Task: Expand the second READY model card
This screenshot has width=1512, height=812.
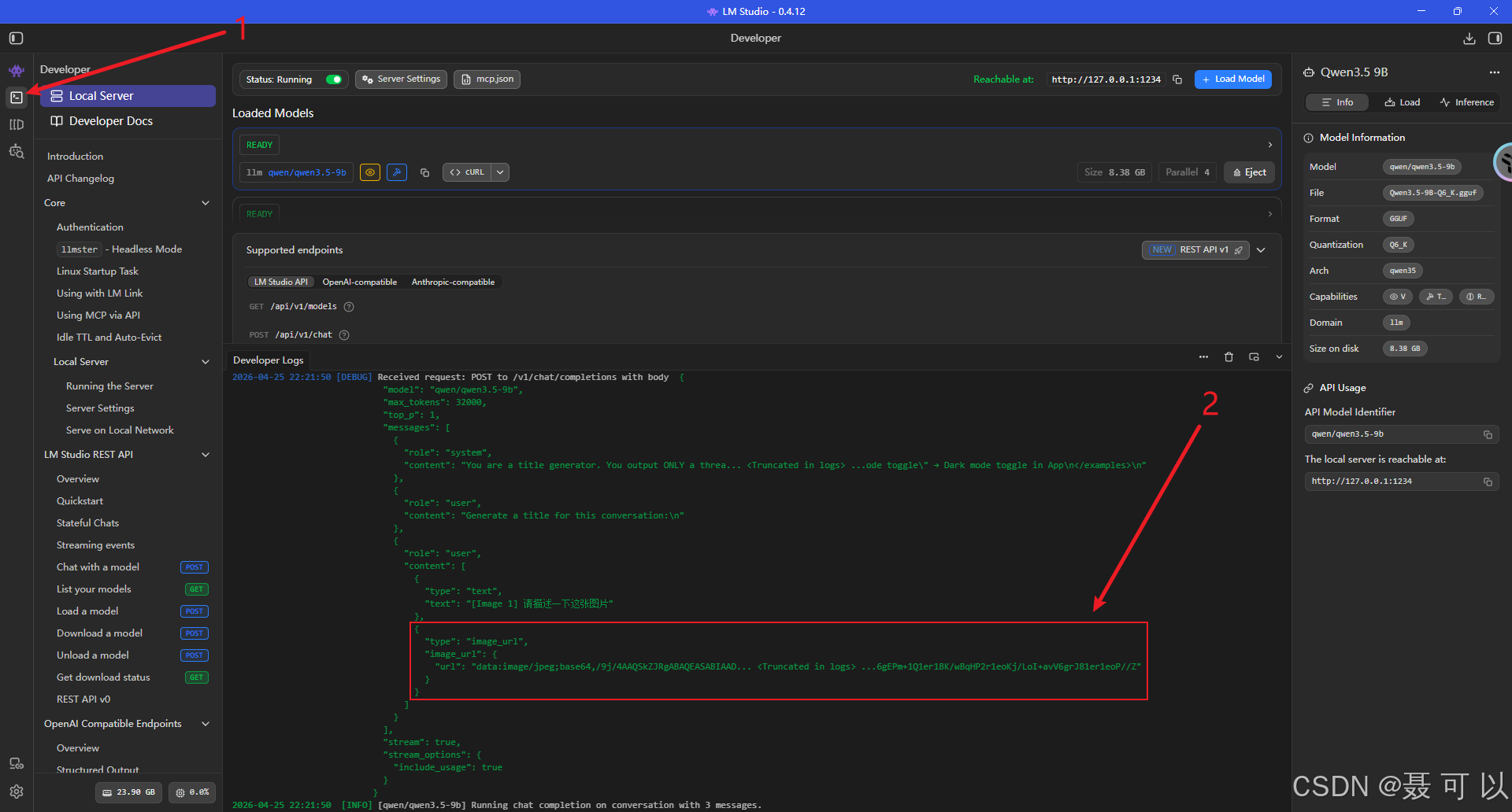Action: pos(1269,214)
